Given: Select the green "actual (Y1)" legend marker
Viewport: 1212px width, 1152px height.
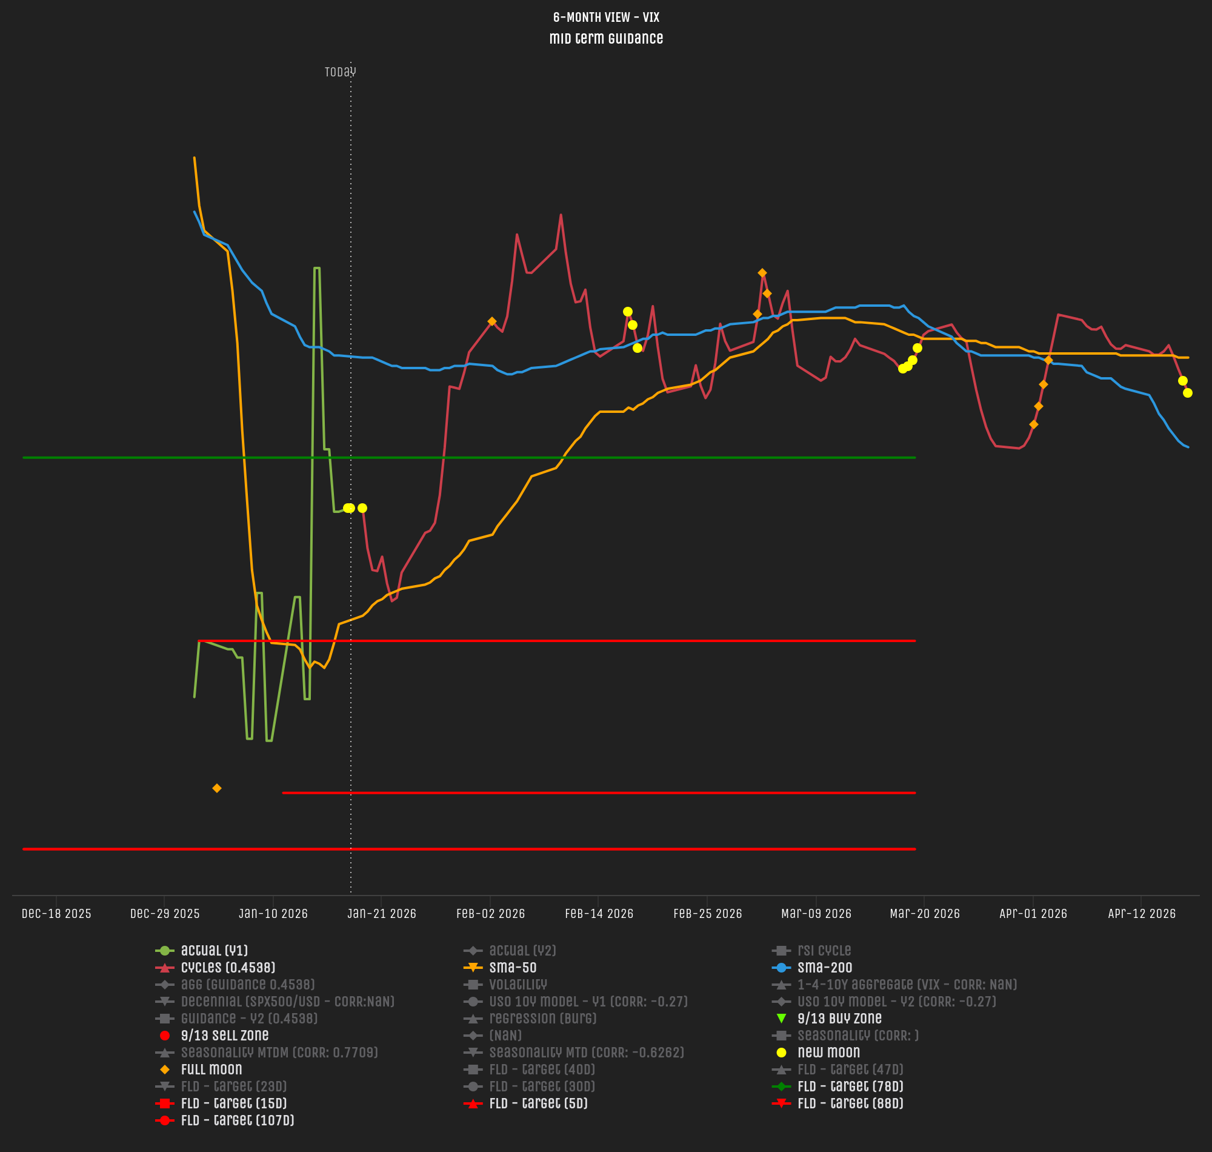Looking at the screenshot, I should (x=165, y=950).
